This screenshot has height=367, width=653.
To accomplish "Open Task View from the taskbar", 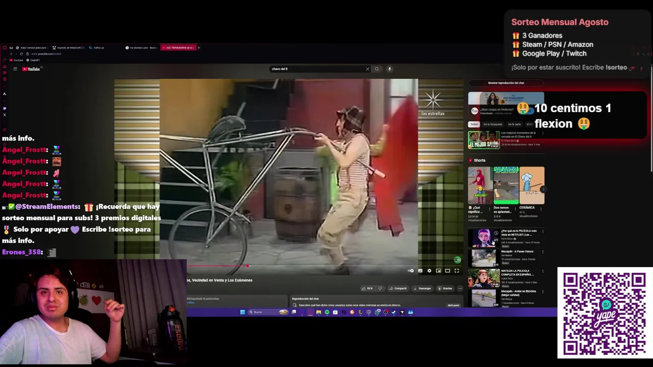I will (x=293, y=312).
